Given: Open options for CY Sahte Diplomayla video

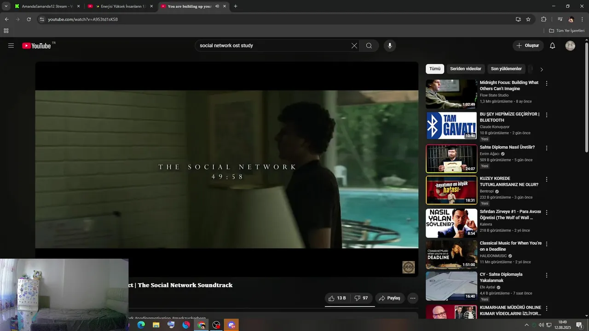Looking at the screenshot, I should (547, 275).
